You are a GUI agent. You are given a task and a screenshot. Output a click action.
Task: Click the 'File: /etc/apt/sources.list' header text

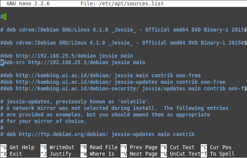[122, 3]
